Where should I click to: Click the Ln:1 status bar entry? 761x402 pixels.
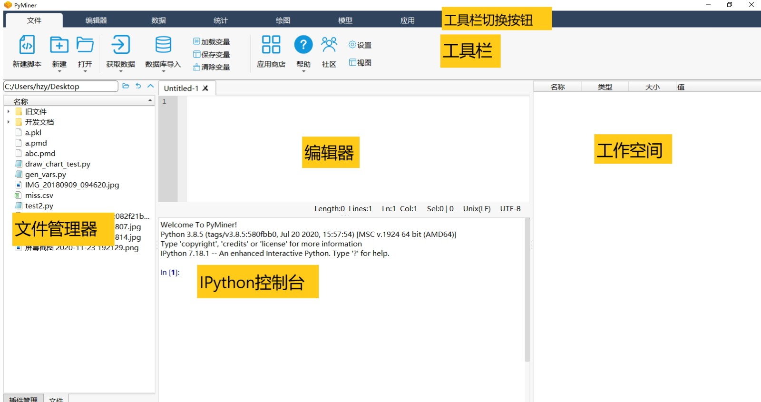pyautogui.click(x=389, y=208)
